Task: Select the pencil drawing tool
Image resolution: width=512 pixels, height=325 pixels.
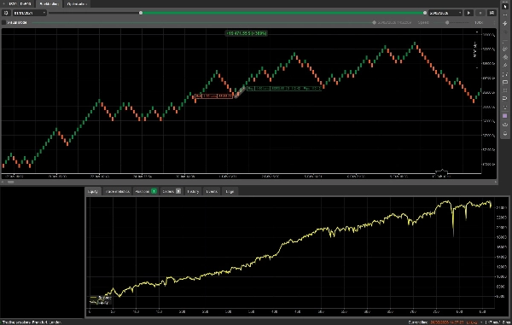Action: click(x=505, y=66)
